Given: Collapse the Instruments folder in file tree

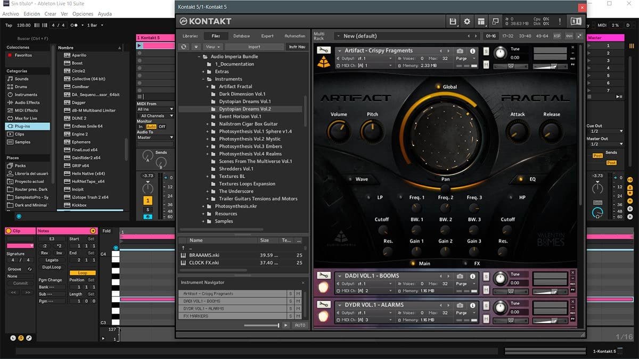Looking at the screenshot, I should tap(203, 79).
